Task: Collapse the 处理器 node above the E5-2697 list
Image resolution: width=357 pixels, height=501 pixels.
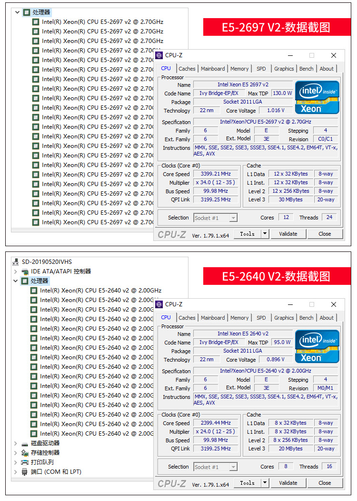Action: (x=17, y=12)
